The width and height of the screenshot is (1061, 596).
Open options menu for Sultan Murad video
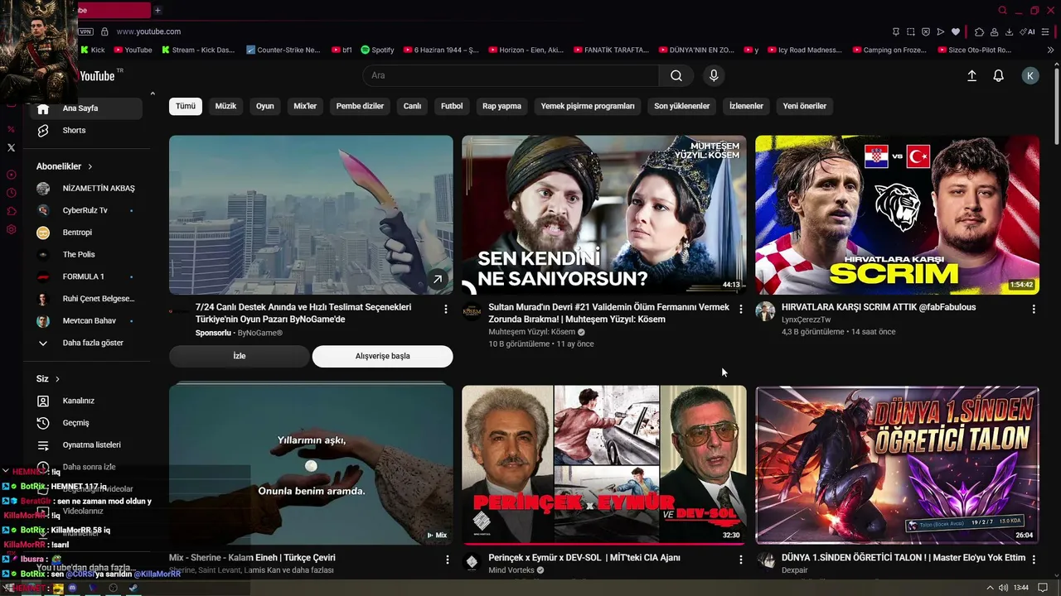[740, 309]
